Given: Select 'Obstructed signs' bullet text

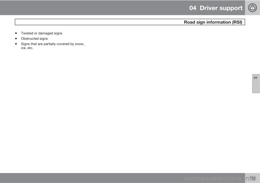Looking at the screenshot, I should point(34,39).
